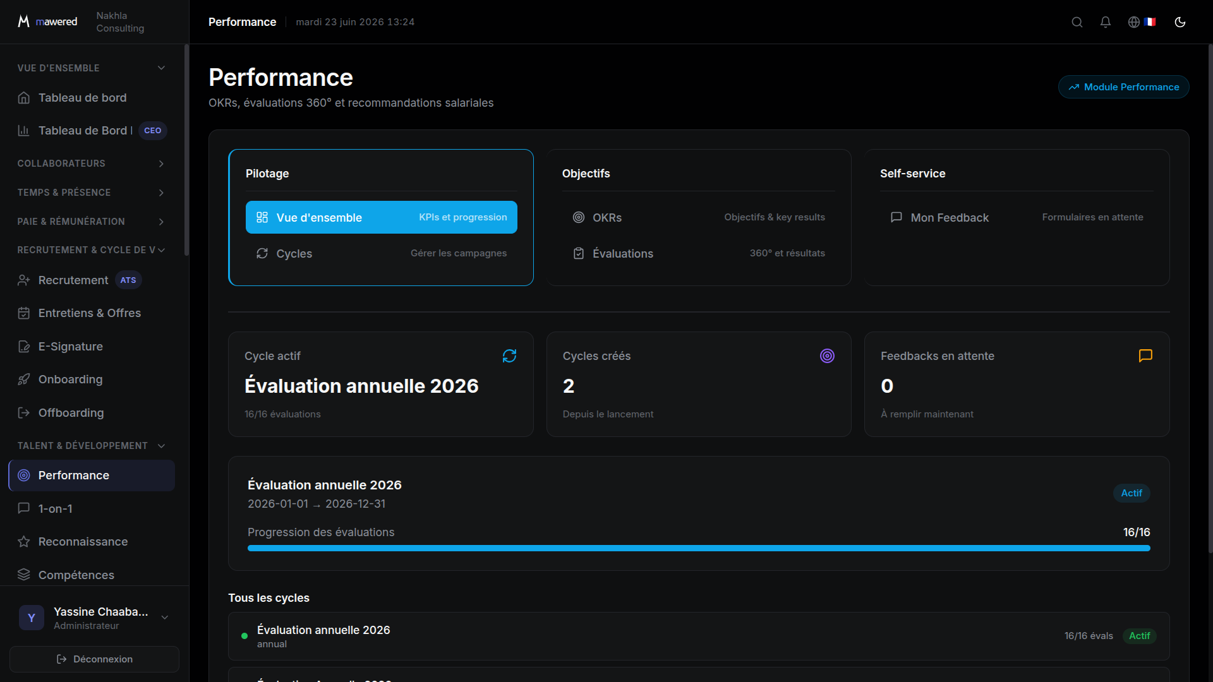Click the Déconnexion button
1213x682 pixels.
94,659
